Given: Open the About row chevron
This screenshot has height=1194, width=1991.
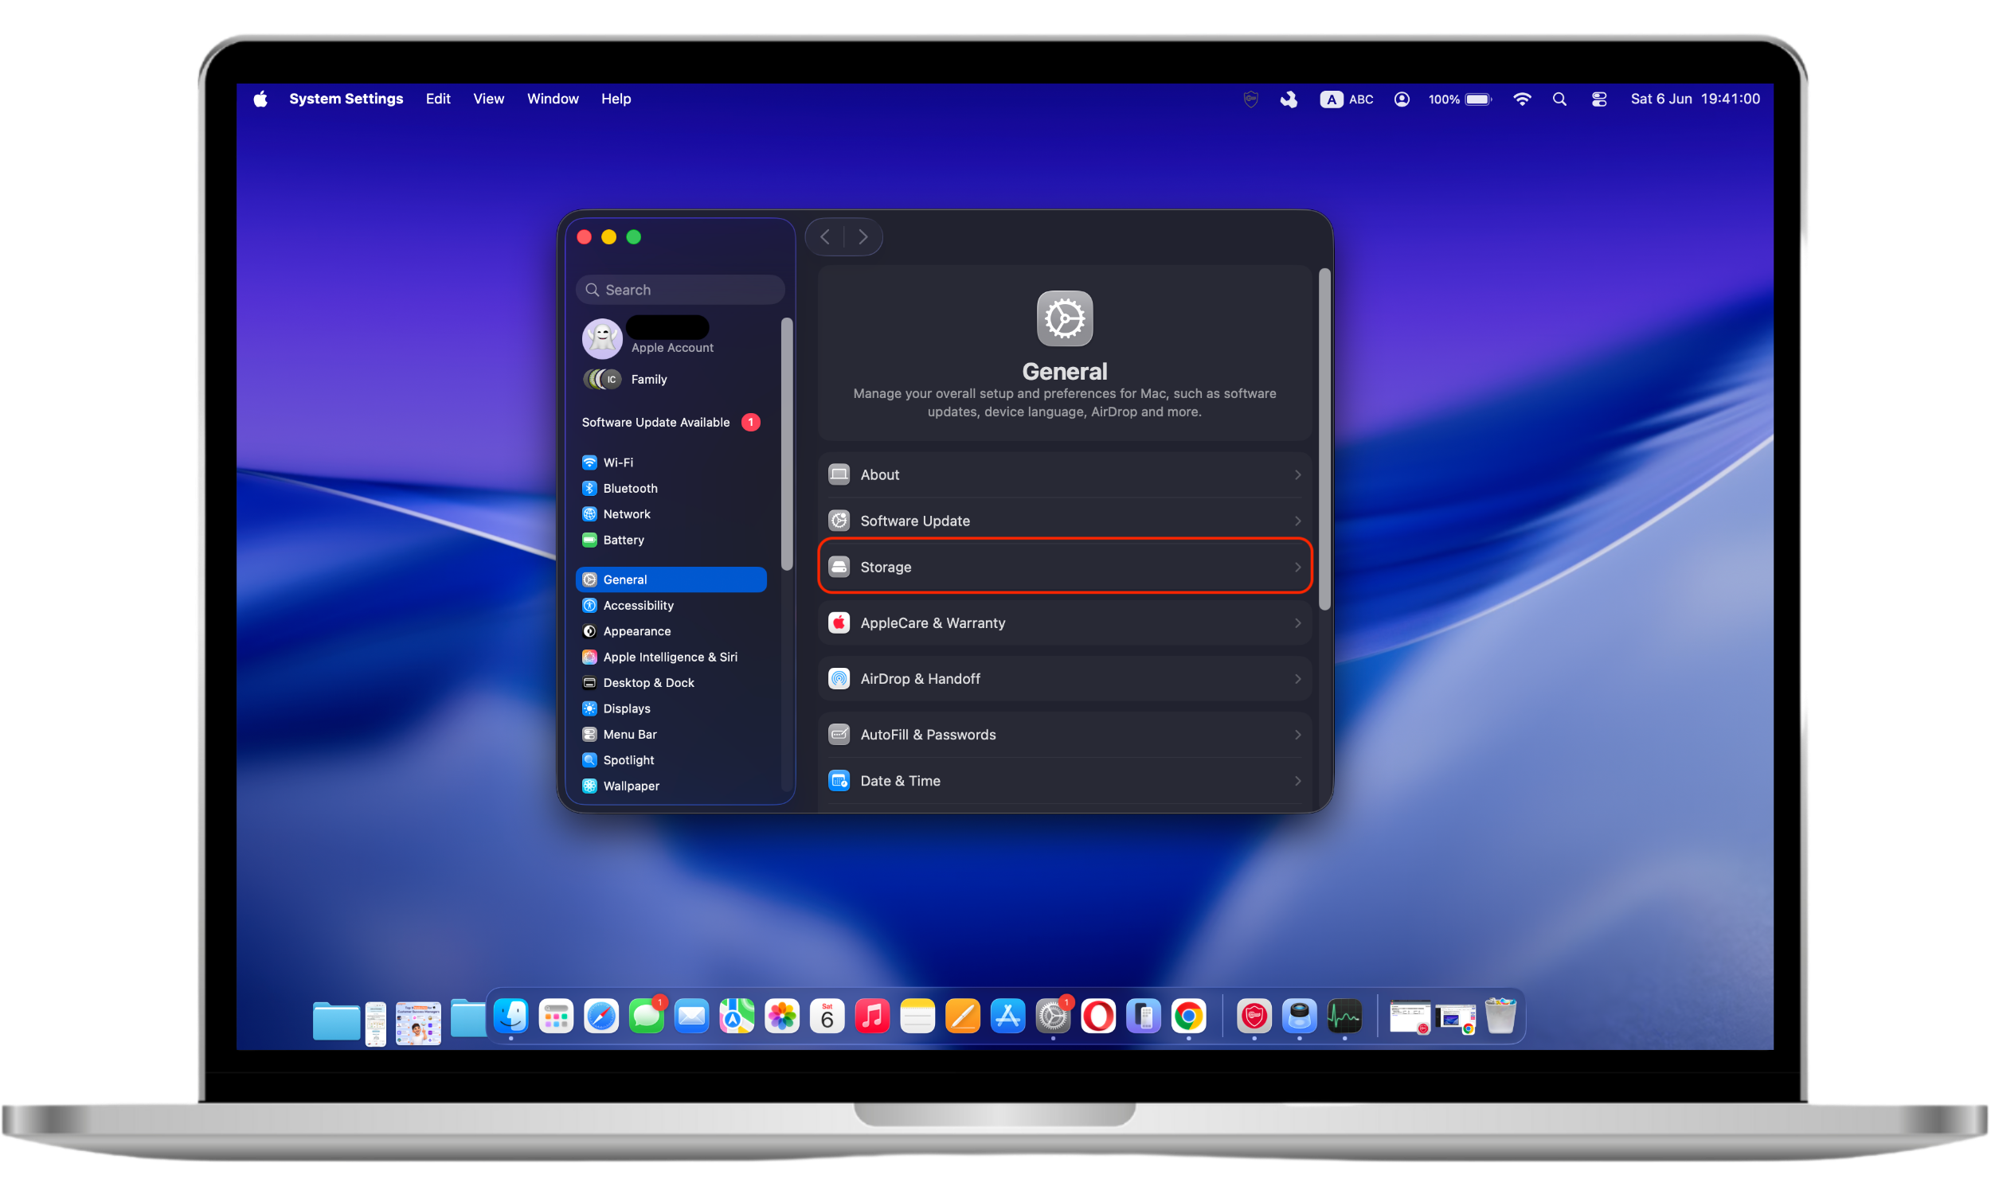Looking at the screenshot, I should point(1297,474).
